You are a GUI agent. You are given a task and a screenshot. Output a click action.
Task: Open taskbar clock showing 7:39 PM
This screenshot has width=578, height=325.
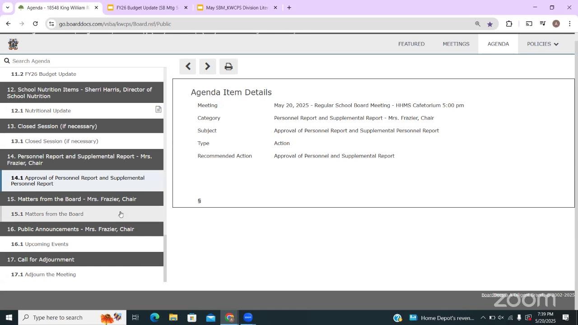point(545,318)
